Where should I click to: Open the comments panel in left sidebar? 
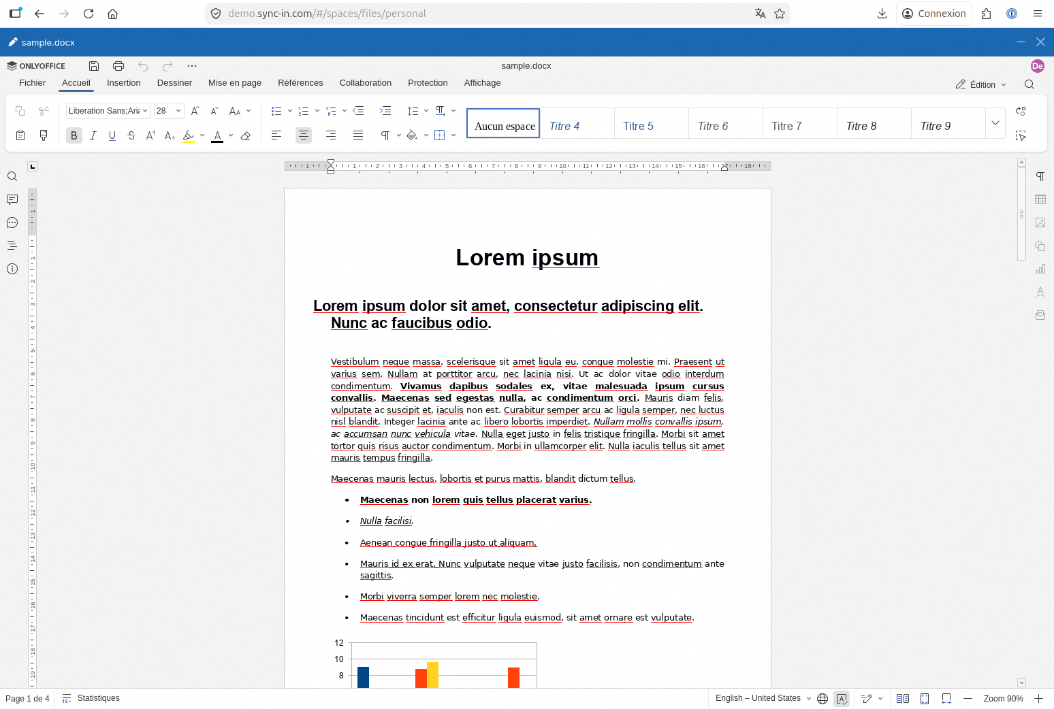coord(12,199)
